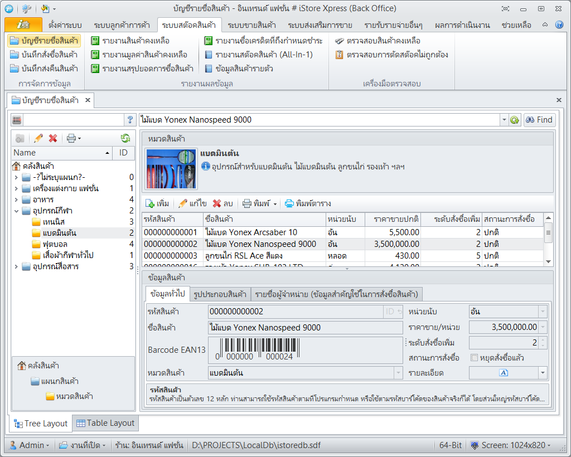Open รายงานสต๊อคสินค้า (All-In-1)
The width and height of the screenshot is (571, 457).
coord(259,55)
